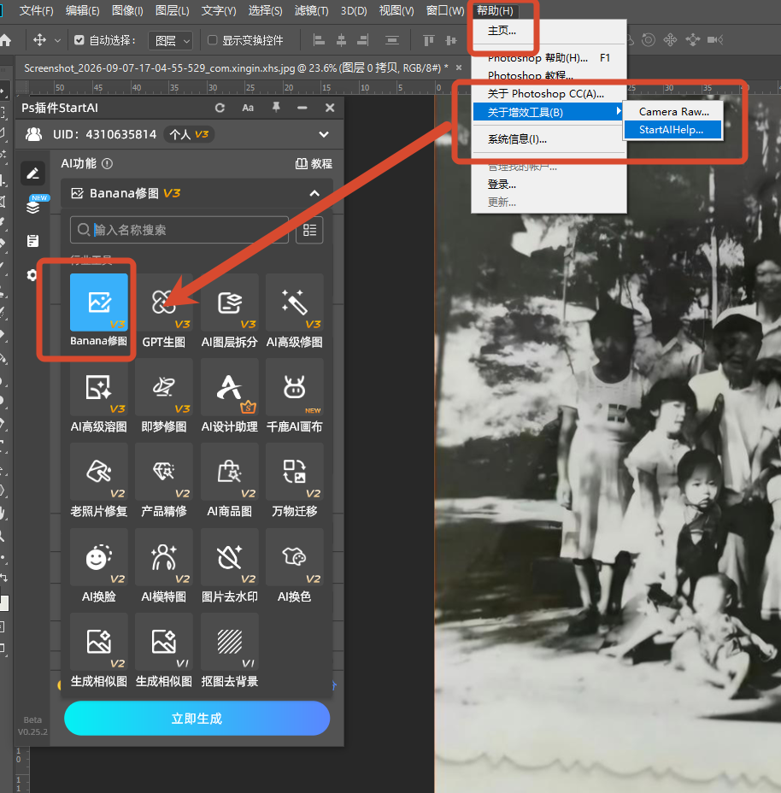Screen dimensions: 781x793
Task: Select the 图片去水印 tool
Action: 229,566
